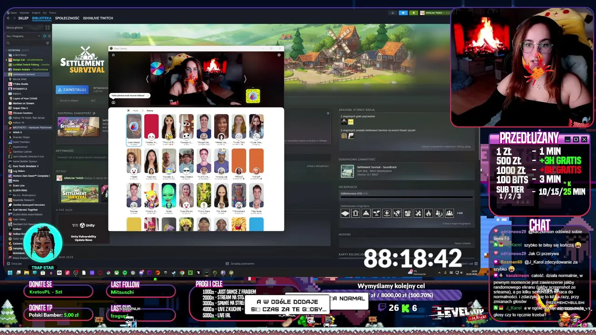Switch to the BIBLIOTEKA tab
Image resolution: width=596 pixels, height=335 pixels.
pos(41,18)
